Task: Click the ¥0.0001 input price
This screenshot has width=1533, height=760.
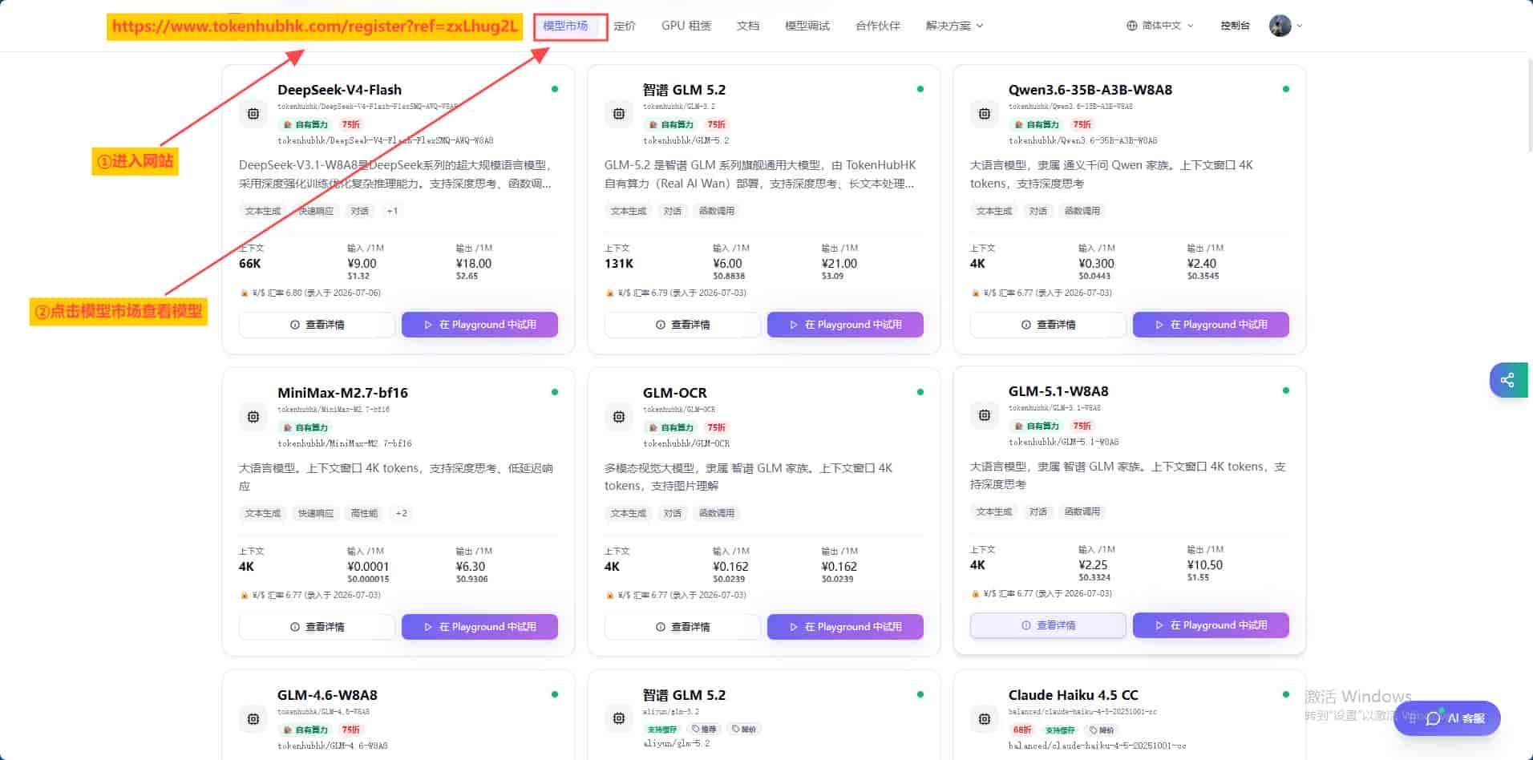Action: 368,566
